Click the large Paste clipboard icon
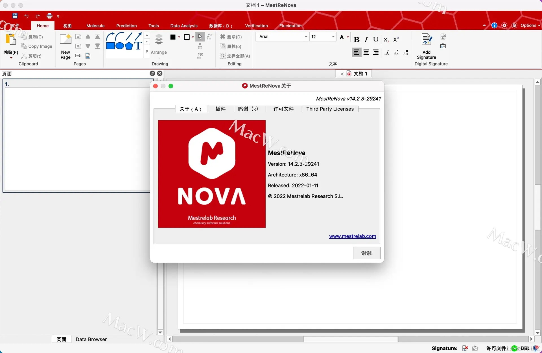Screen dimensions: 542x353 pos(11,39)
